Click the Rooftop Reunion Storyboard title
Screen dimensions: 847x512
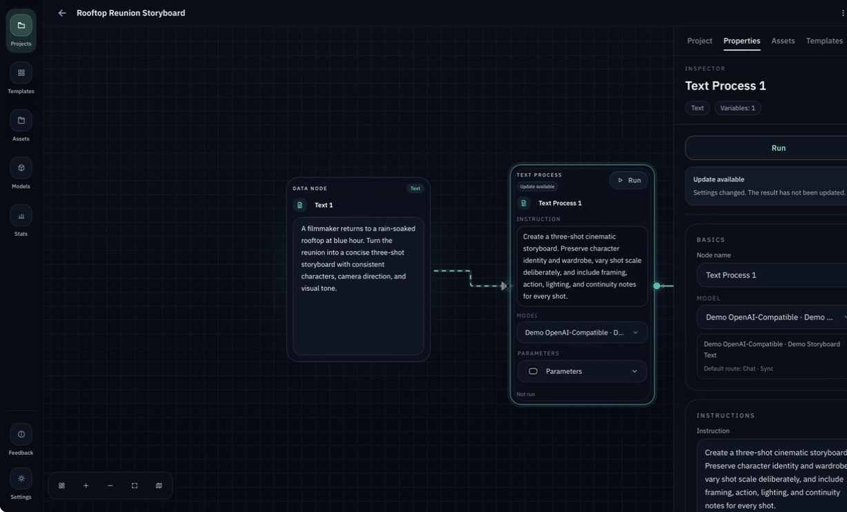click(x=130, y=13)
